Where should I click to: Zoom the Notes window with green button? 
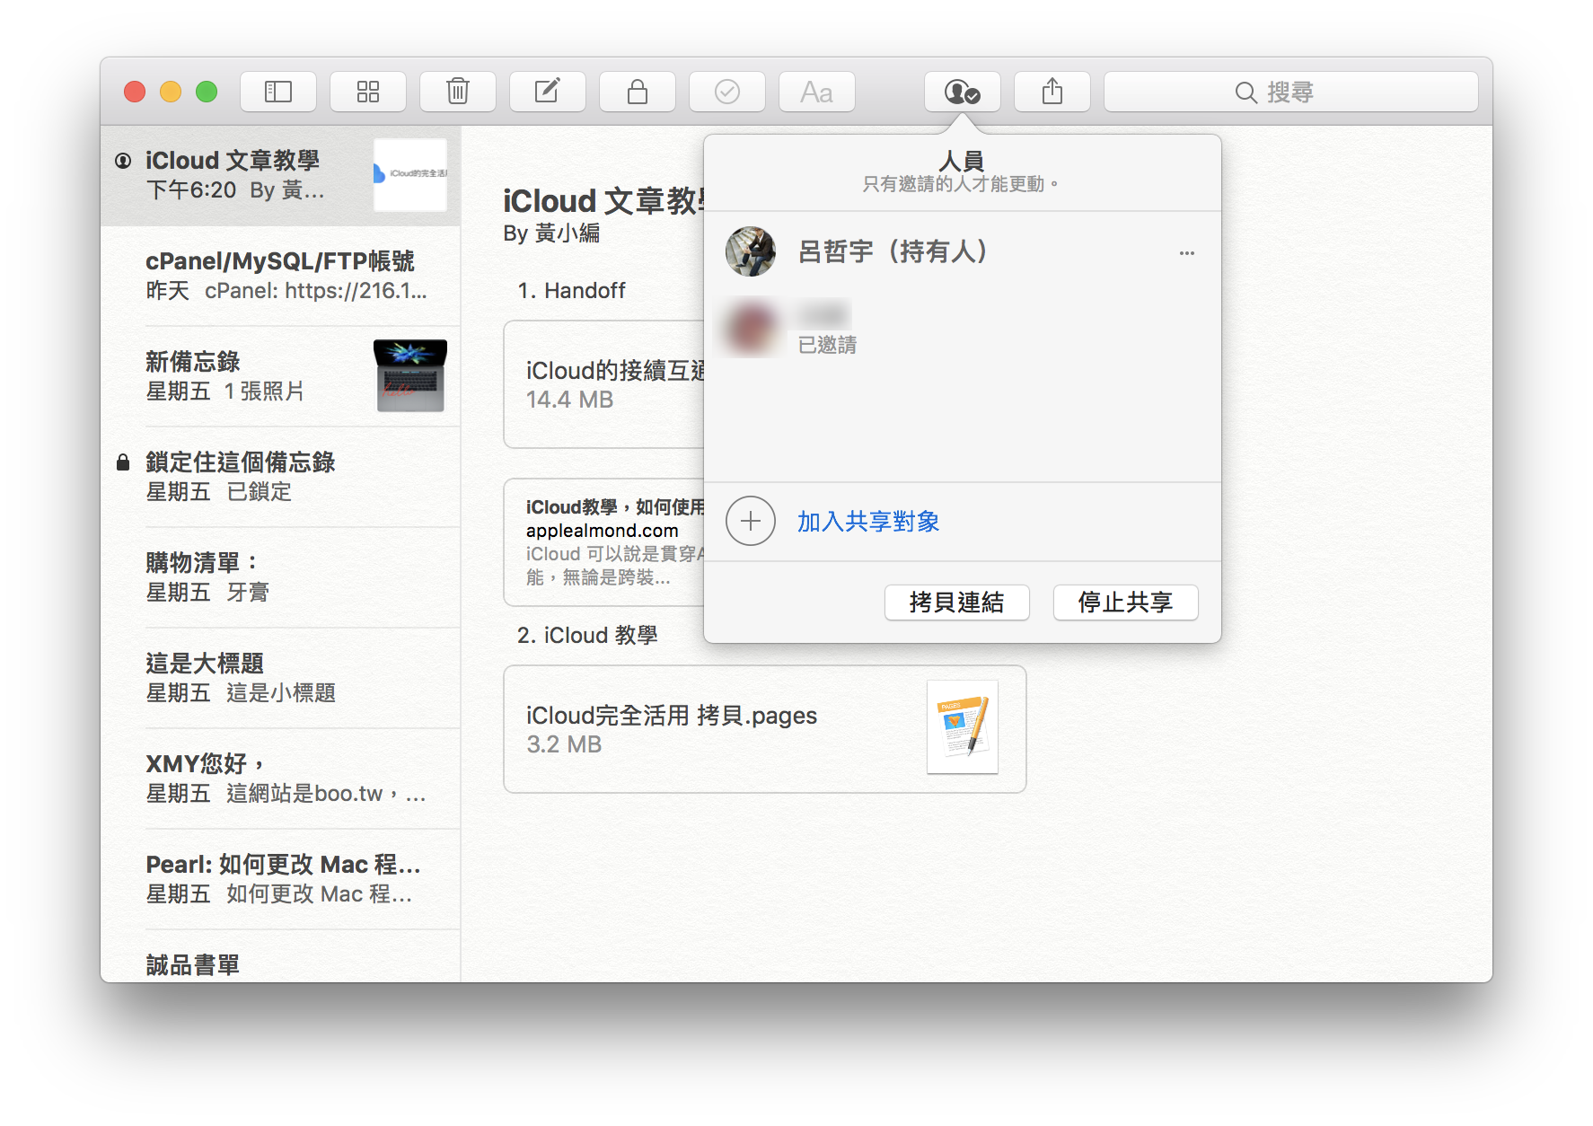click(x=207, y=92)
